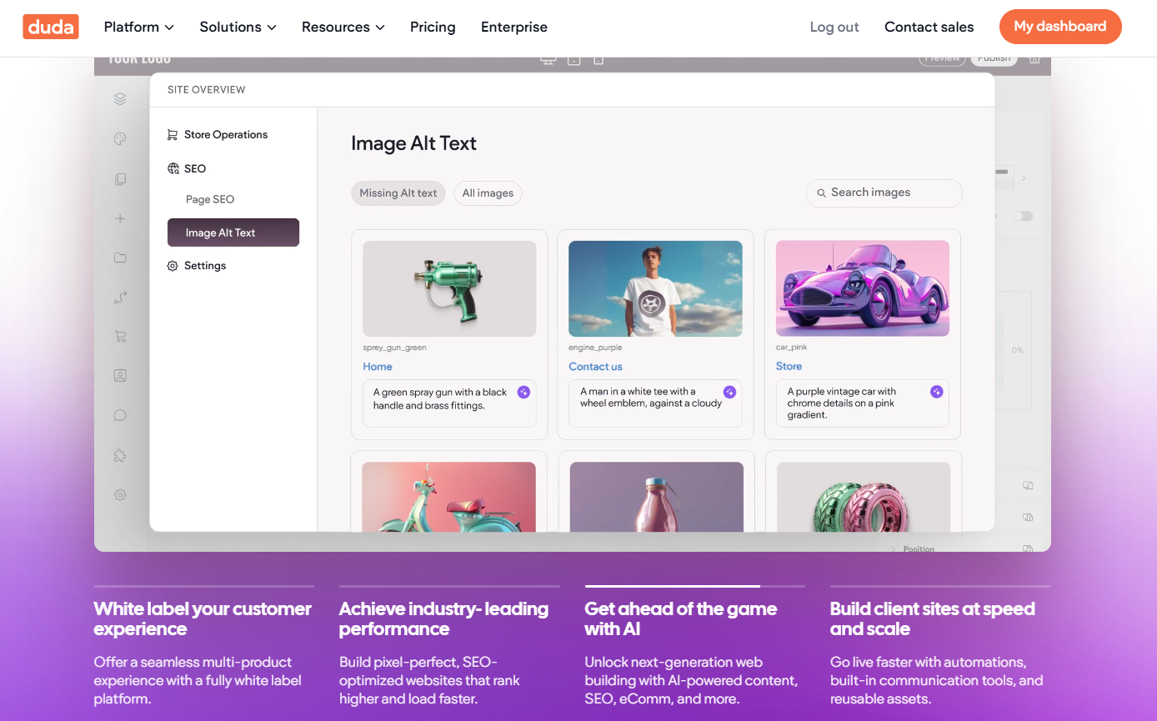Screen dimensions: 1157x721
Task: Select the green and pink tires thumbnail
Action: [864, 497]
